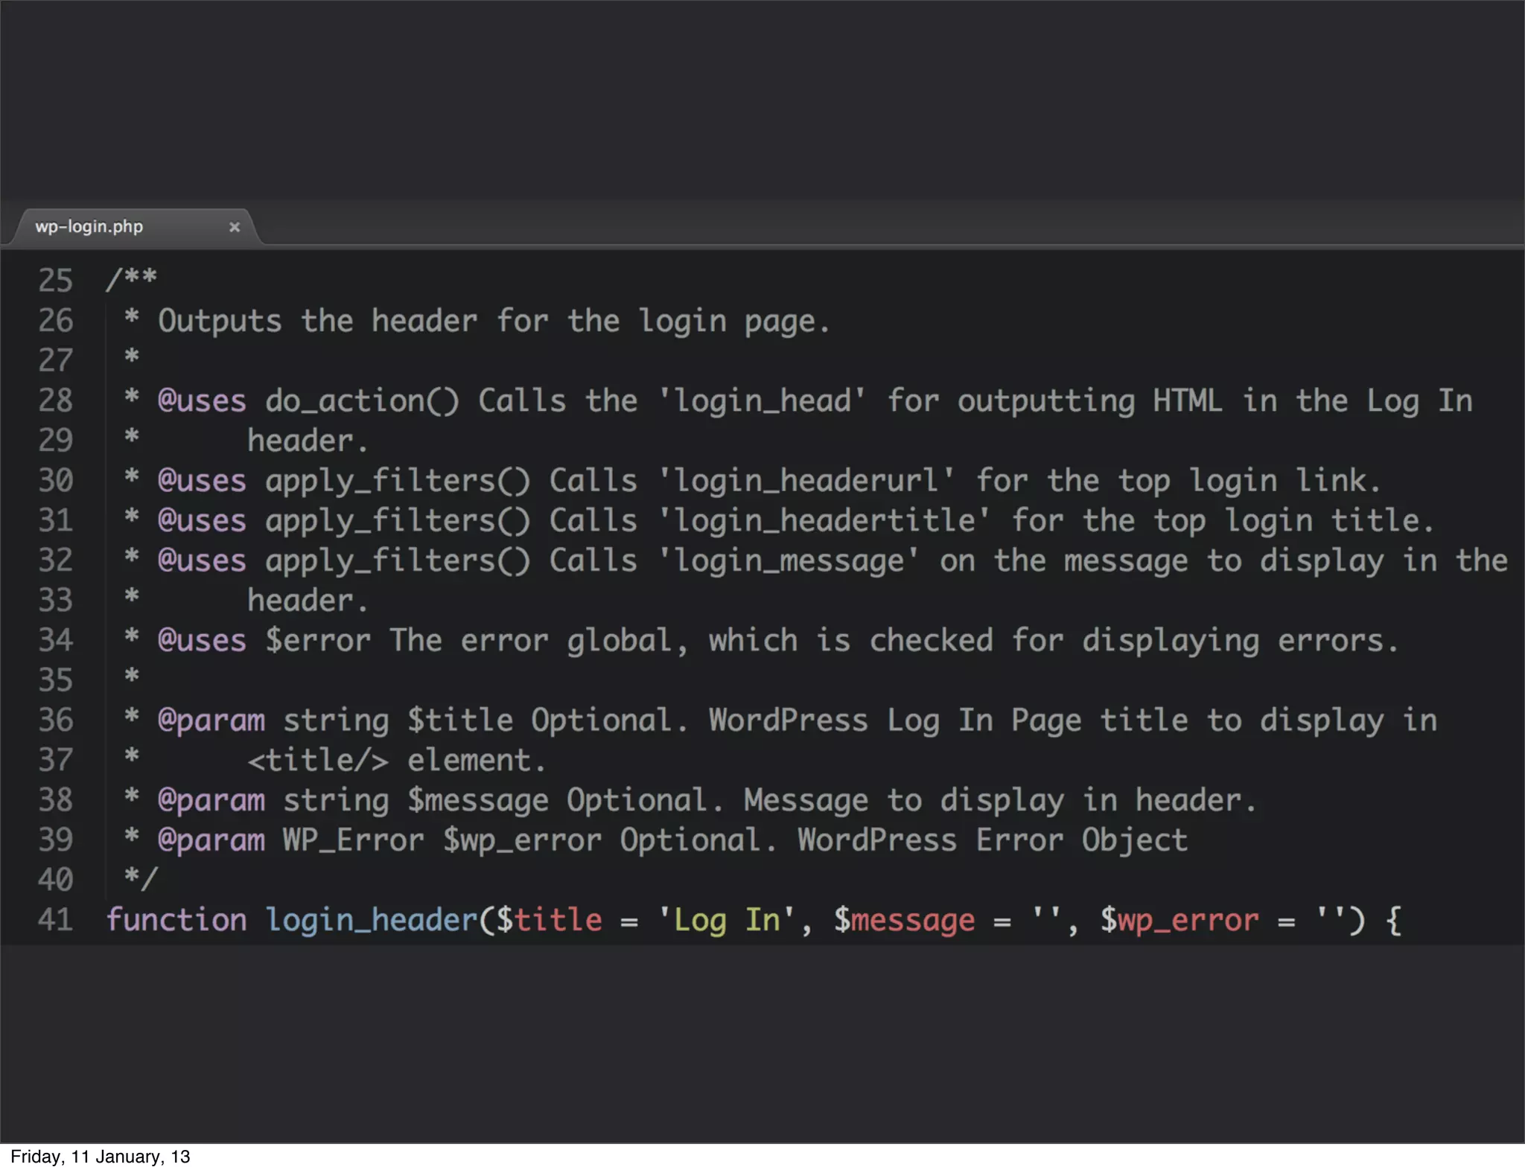The height and width of the screenshot is (1173, 1525).
Task: Click line number 34 in gutter
Action: [x=56, y=640]
